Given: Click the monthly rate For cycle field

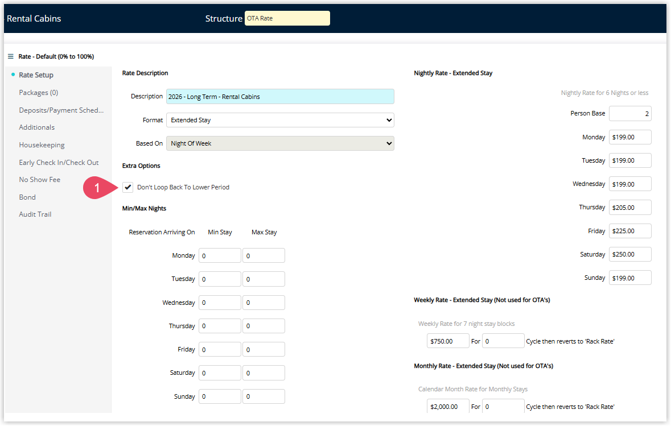Looking at the screenshot, I should [503, 406].
